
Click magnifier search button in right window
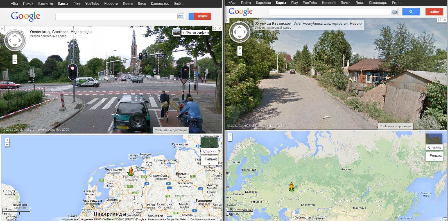[411, 12]
